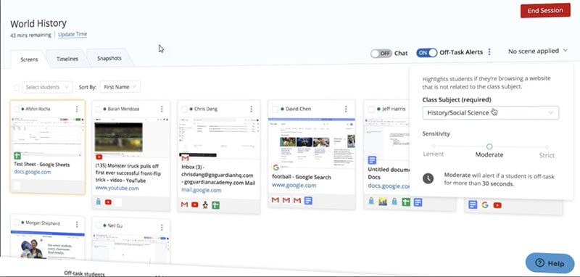Switch to the Timelines tab
Screen dimensions: 580x277
(67, 59)
